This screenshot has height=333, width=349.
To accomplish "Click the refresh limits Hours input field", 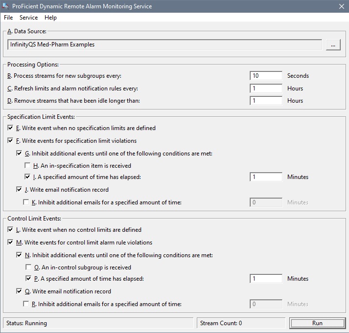I will click(266, 89).
